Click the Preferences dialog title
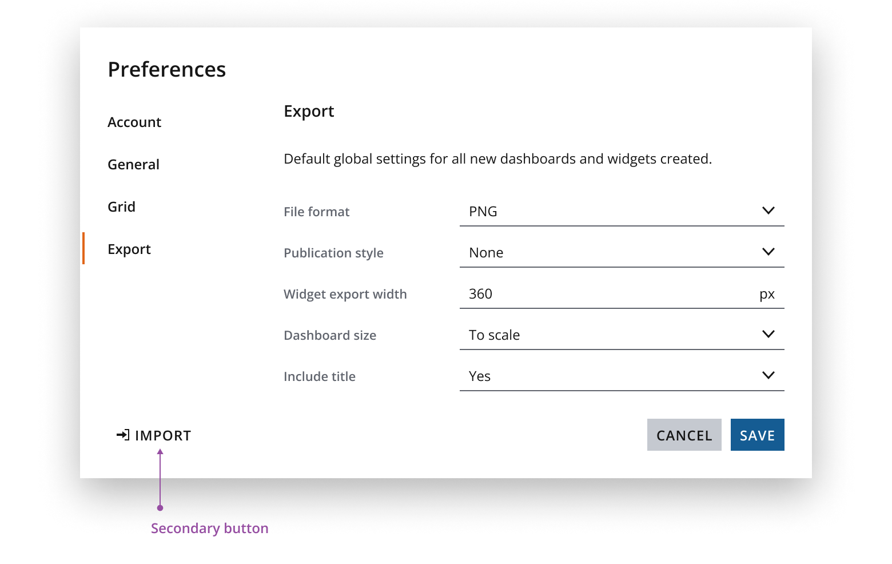The height and width of the screenshot is (564, 892). 167,70
